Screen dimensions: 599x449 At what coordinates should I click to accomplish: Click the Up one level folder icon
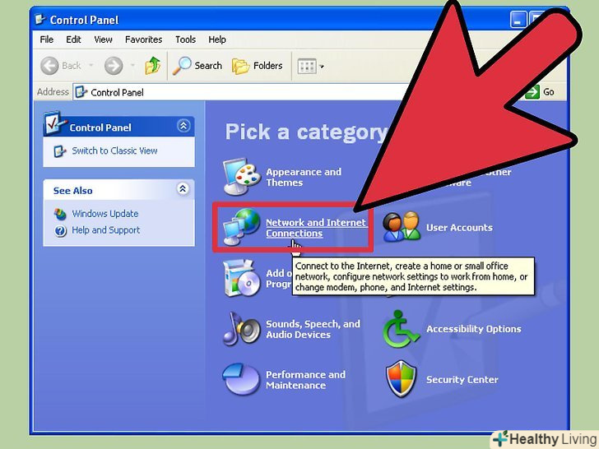coord(153,66)
